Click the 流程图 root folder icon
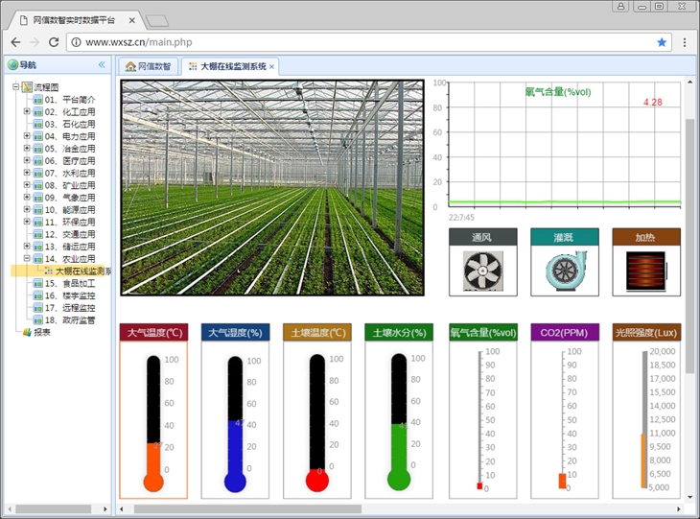700x519 pixels. (28, 86)
